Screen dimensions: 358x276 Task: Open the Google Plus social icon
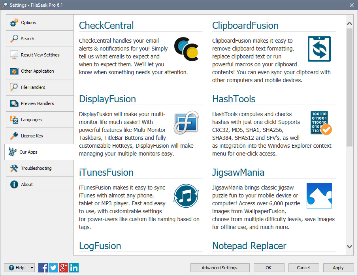click(x=64, y=268)
